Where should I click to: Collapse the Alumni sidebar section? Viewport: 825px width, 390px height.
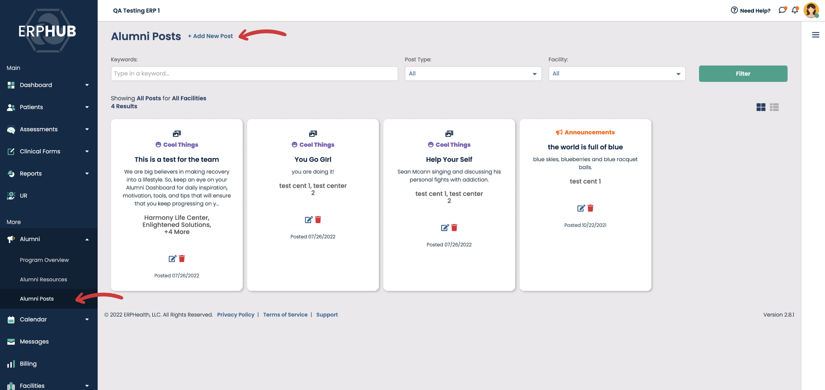click(87, 239)
